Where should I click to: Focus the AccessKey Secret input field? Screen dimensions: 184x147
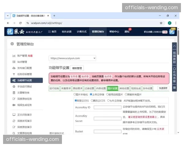click(x=108, y=119)
